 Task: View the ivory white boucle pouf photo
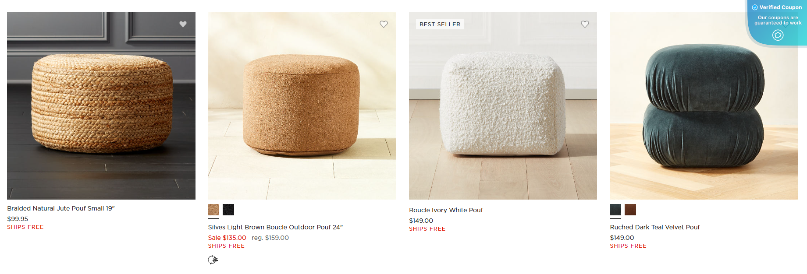tap(503, 105)
